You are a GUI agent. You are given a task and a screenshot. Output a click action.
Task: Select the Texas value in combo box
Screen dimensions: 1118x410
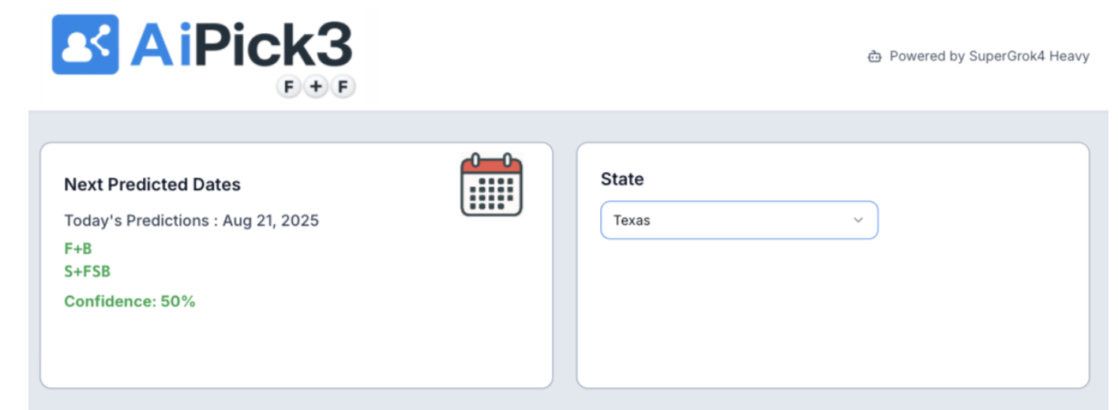point(632,220)
